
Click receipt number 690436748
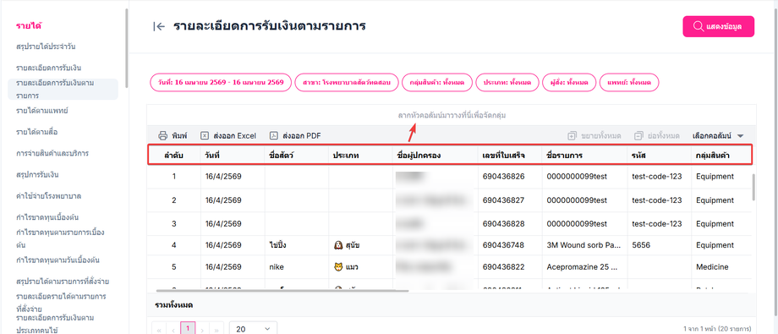(504, 244)
